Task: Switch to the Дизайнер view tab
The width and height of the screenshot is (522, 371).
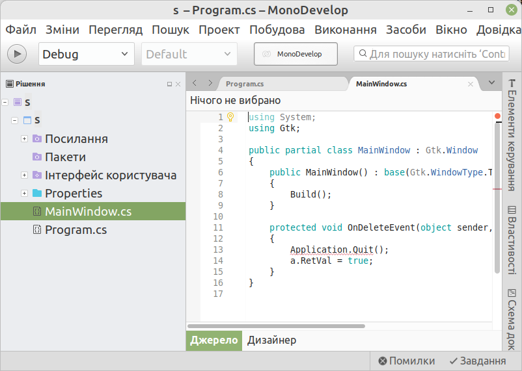Action: (271, 340)
